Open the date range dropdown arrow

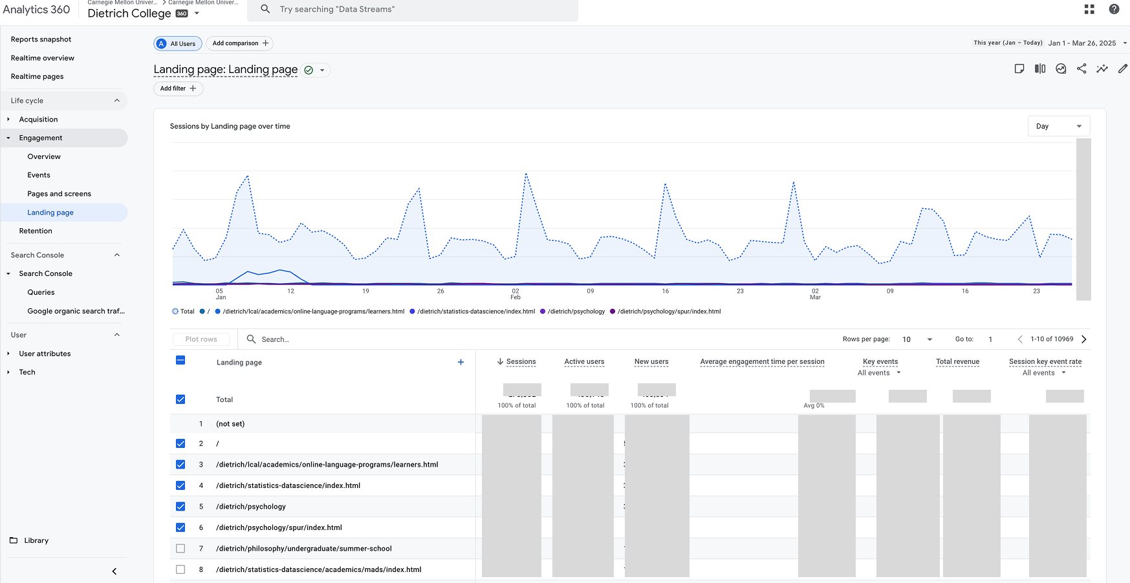[x=1125, y=43]
